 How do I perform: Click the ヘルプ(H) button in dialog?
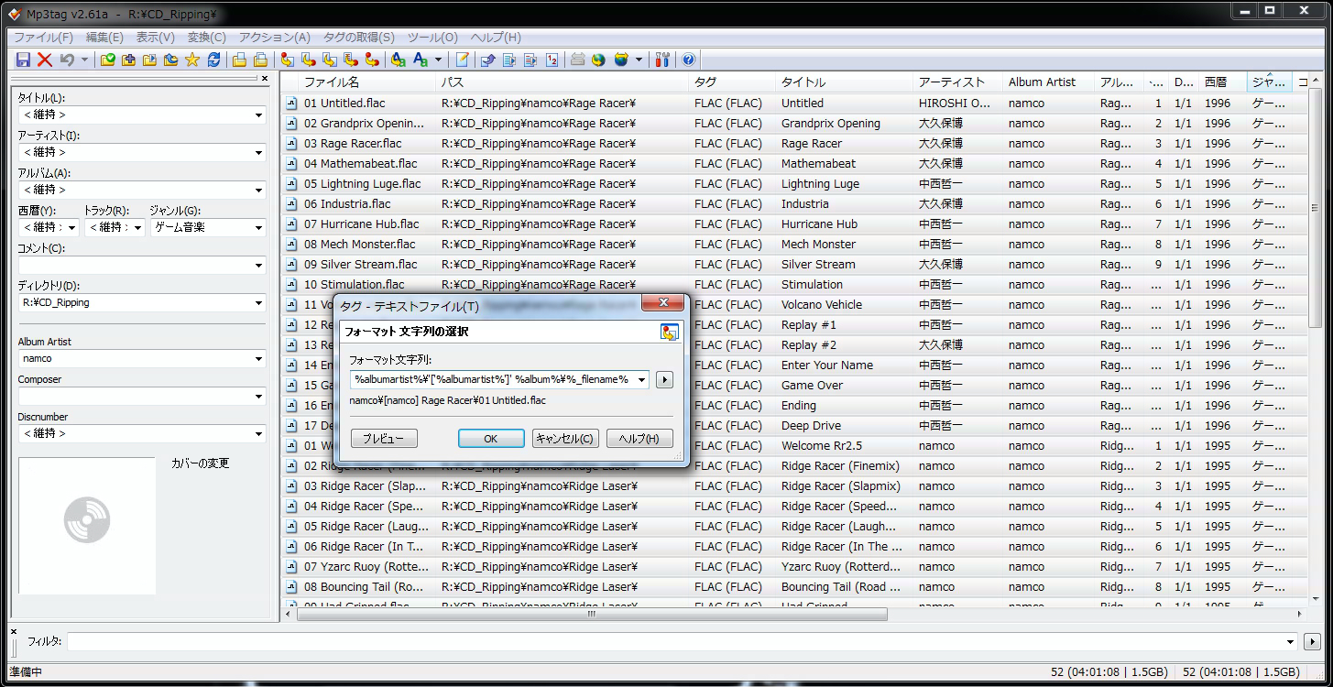[639, 439]
